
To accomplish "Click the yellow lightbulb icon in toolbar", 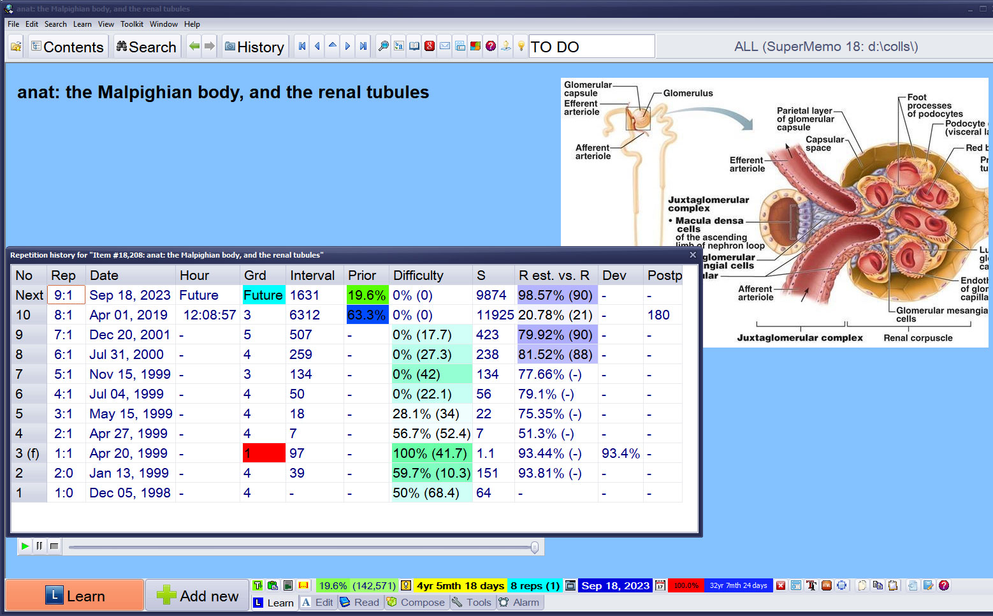I will [x=521, y=47].
